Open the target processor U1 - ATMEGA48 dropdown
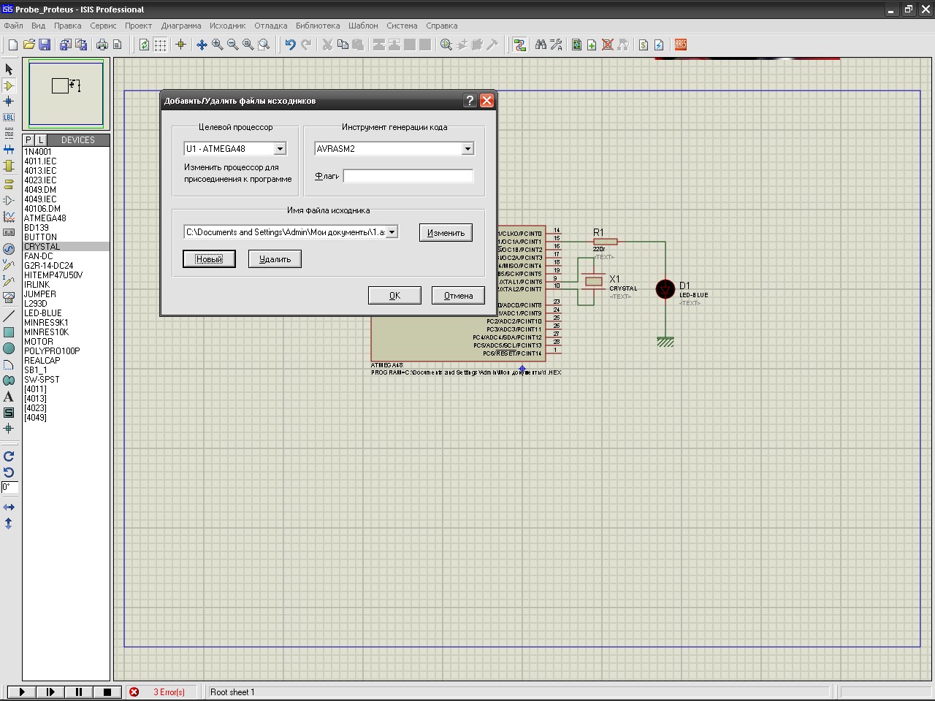 tap(279, 149)
